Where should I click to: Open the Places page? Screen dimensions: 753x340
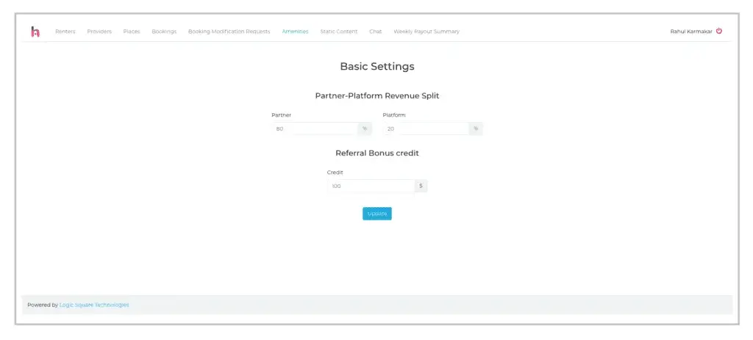[x=132, y=32]
